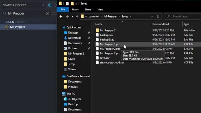201x113 pixels.
Task: Click the Search Saves box
Action: [182, 17]
